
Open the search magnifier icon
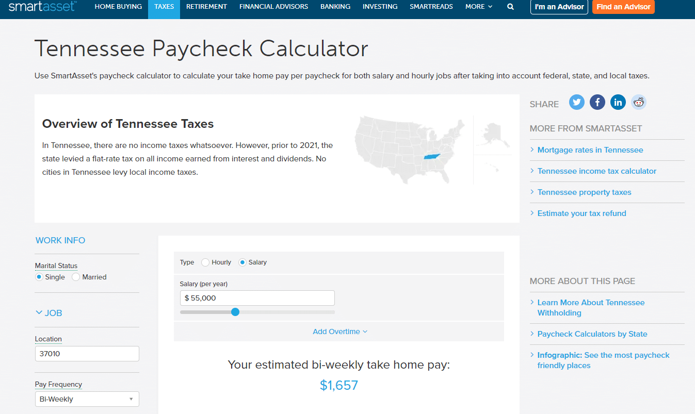[510, 7]
